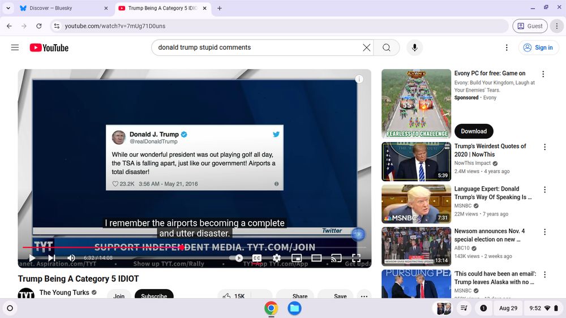Open The Young Turks channel name

click(65, 293)
